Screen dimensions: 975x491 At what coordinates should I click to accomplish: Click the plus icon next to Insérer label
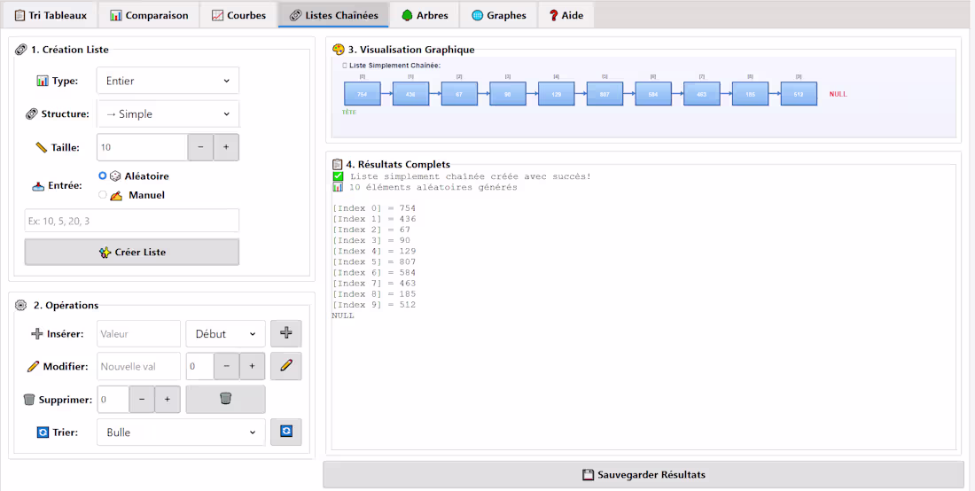click(36, 334)
